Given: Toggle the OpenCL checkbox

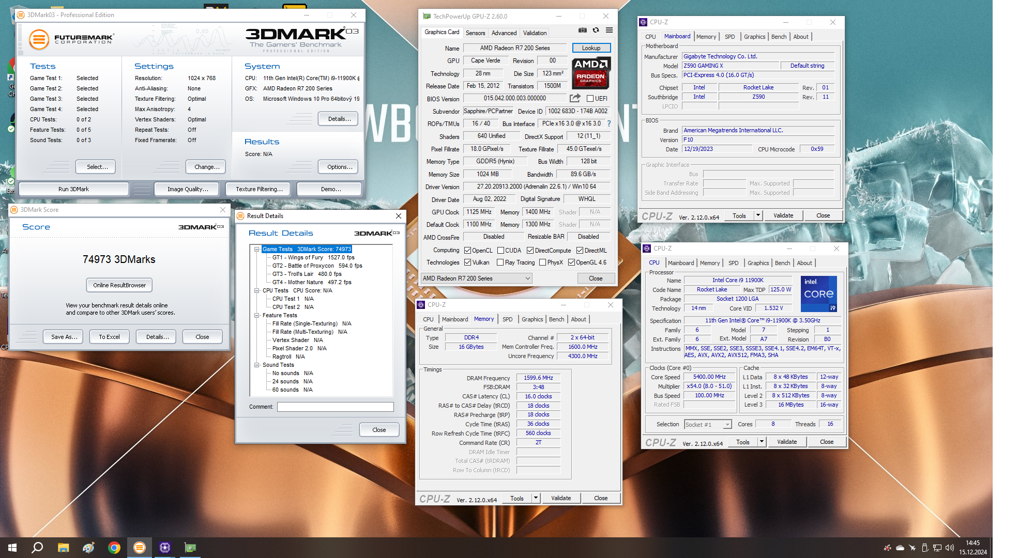Looking at the screenshot, I should pos(467,251).
